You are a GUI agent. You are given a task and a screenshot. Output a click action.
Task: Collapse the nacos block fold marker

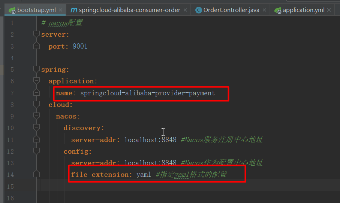(x=36, y=116)
